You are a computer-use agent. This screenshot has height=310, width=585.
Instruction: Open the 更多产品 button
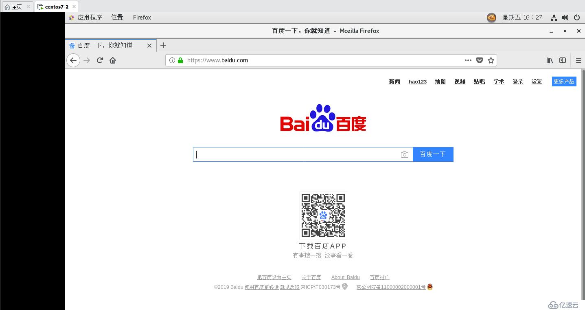click(564, 81)
